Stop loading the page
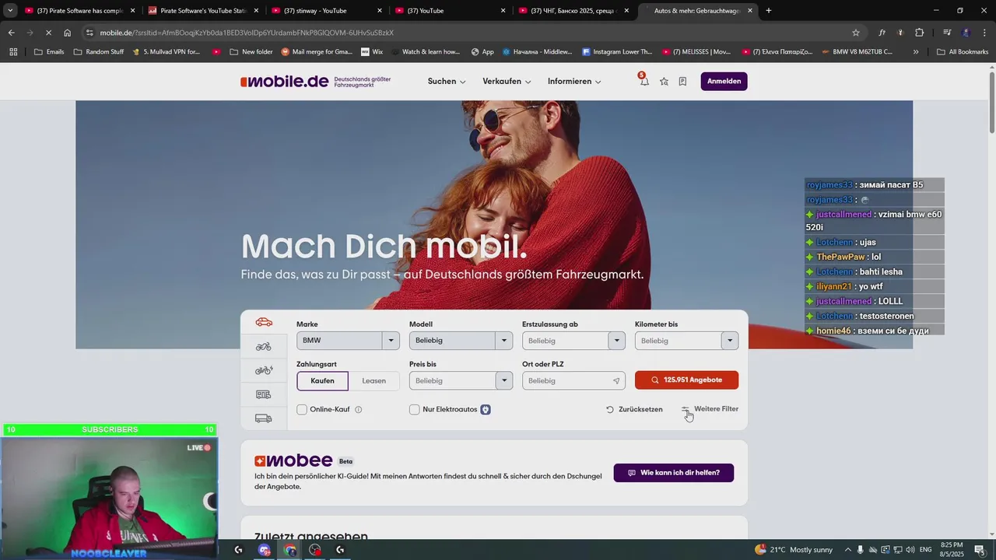This screenshot has width=996, height=560. point(47,33)
